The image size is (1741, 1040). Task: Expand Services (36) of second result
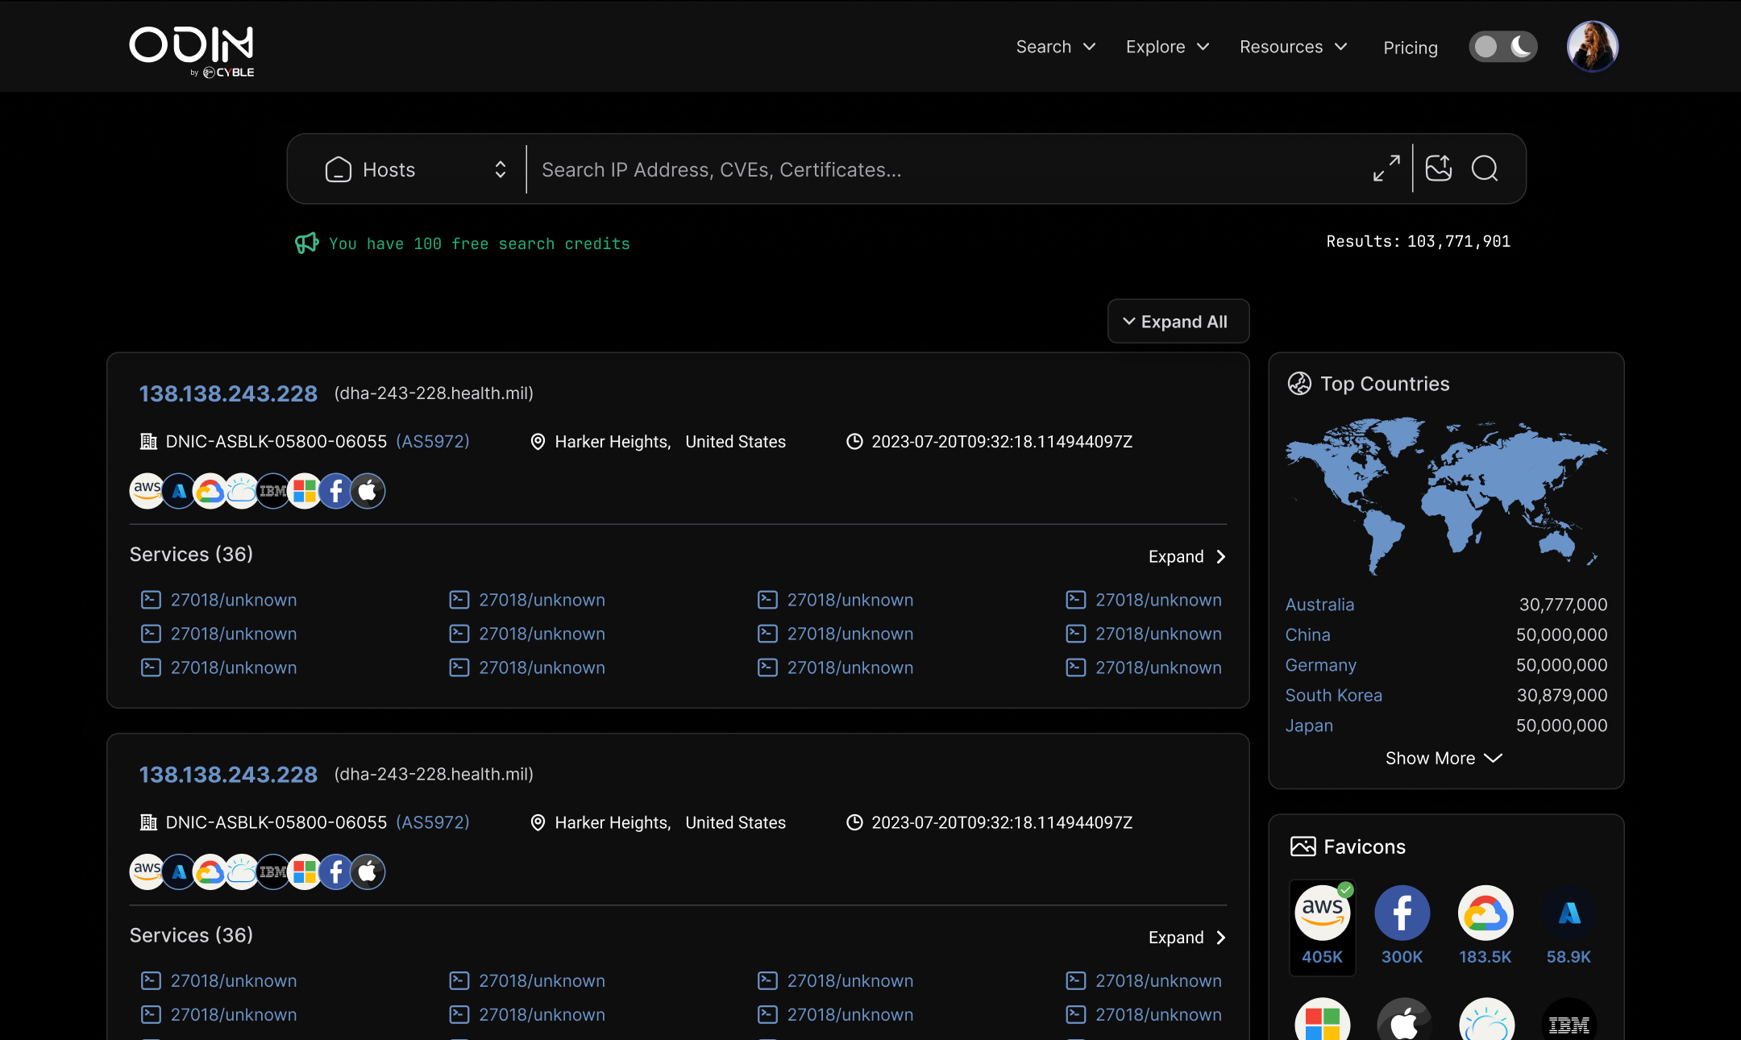pos(1187,937)
